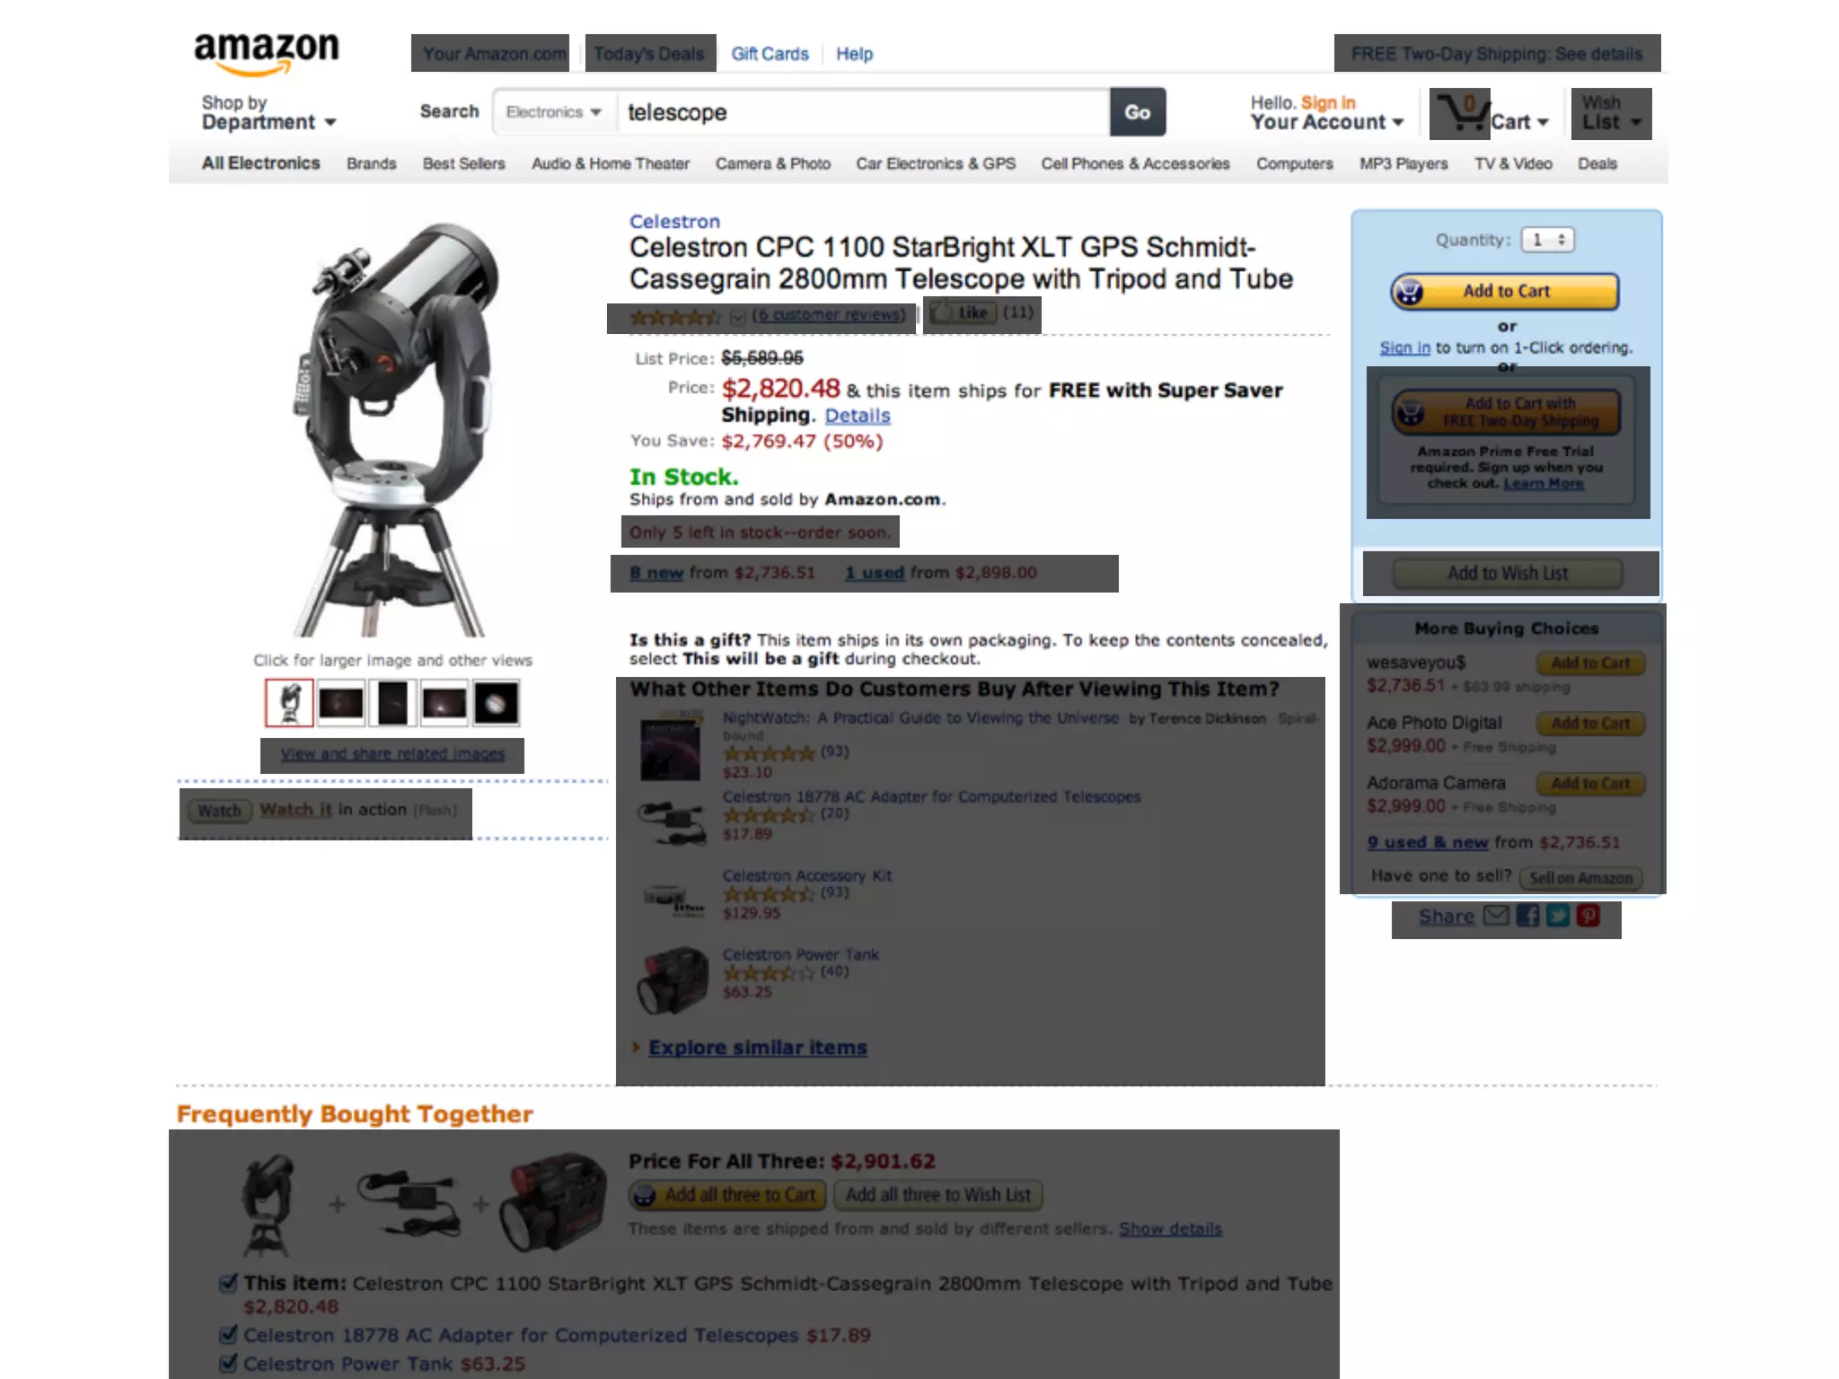1839x1379 pixels.
Task: Uncheck the Celestron Power Tank checkbox
Action: pyautogui.click(x=229, y=1363)
